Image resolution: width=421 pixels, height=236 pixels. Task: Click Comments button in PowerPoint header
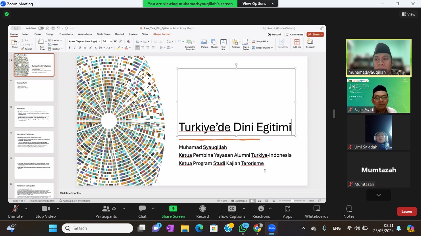click(x=294, y=34)
